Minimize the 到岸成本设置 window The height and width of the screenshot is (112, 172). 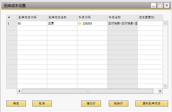tap(153, 5)
